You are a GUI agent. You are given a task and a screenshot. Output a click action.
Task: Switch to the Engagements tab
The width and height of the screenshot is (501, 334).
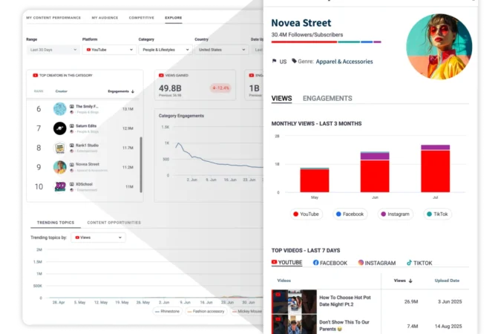327,99
